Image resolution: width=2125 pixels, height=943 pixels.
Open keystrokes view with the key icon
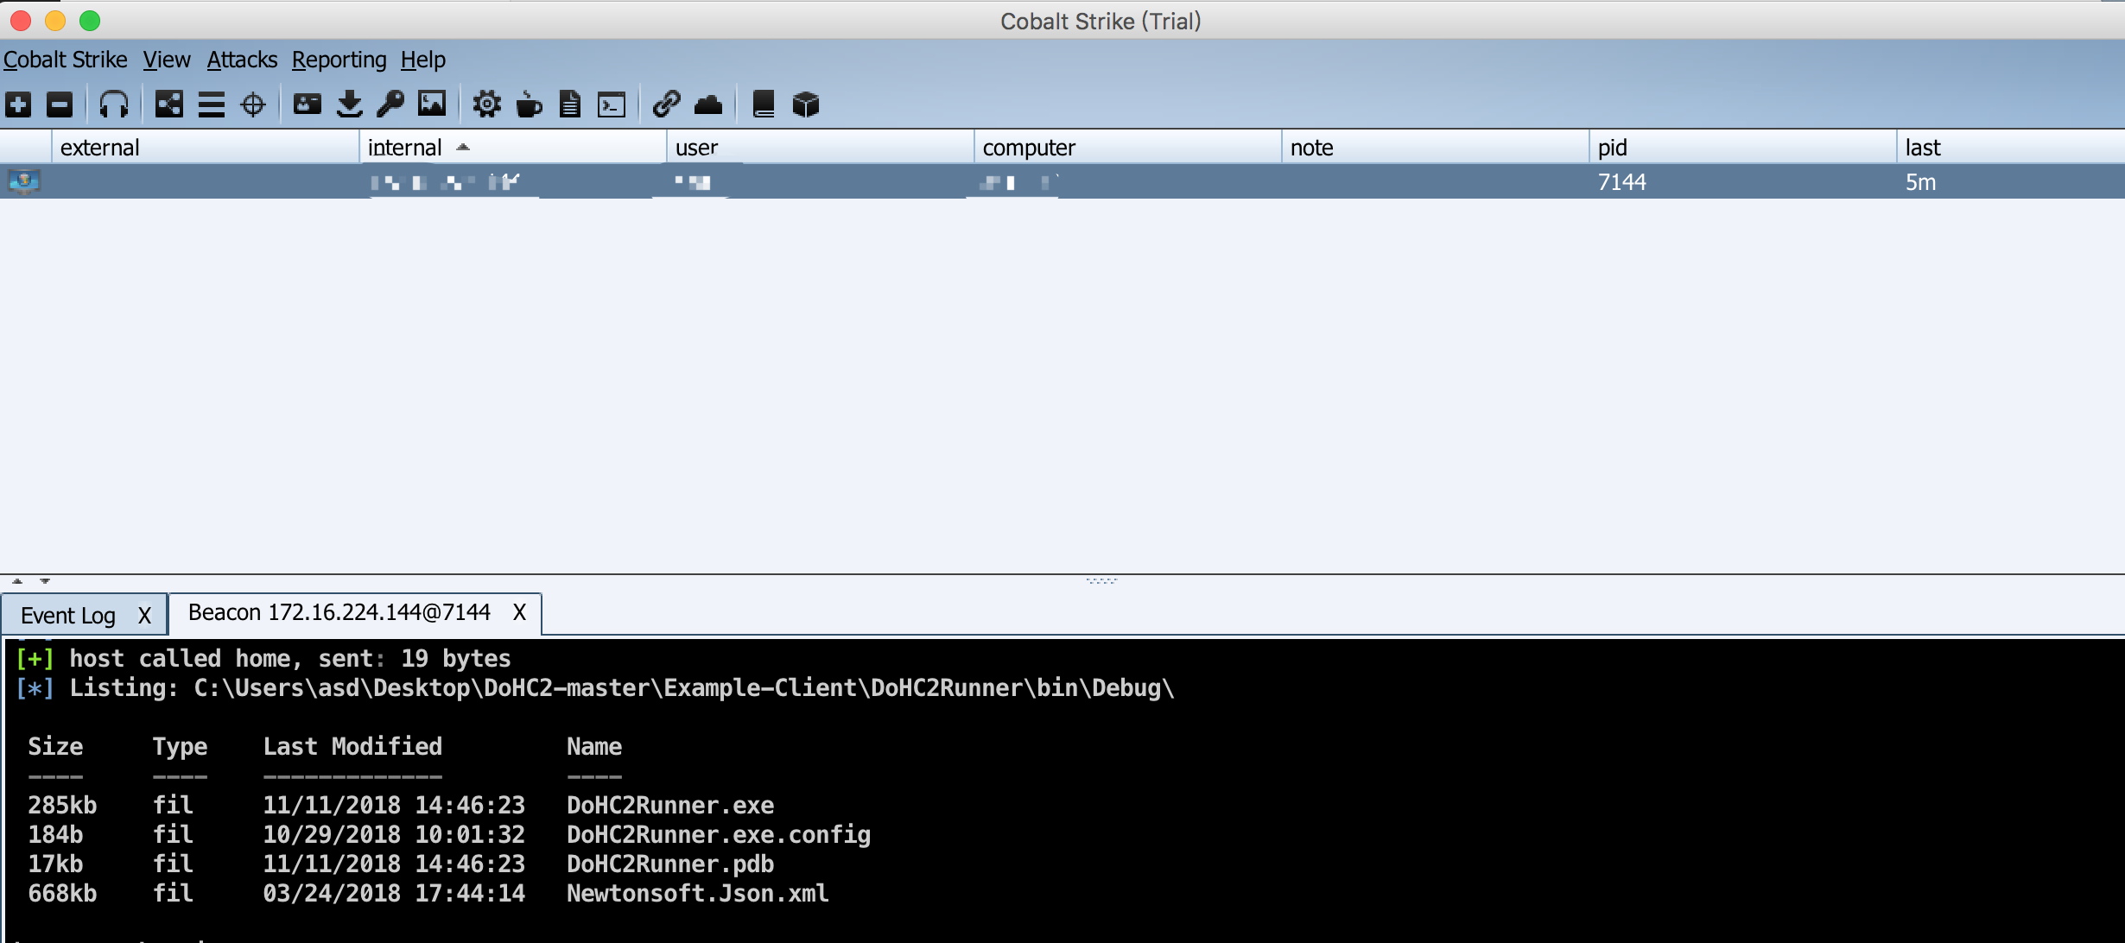(390, 104)
